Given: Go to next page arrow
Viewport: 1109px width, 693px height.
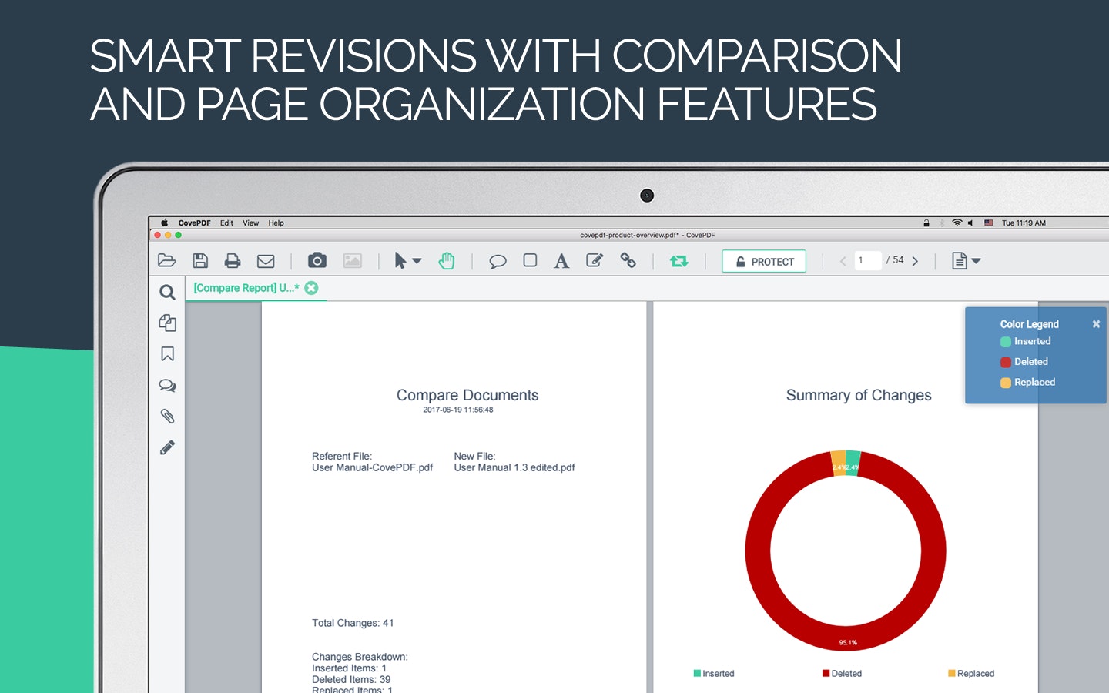Looking at the screenshot, I should (915, 261).
